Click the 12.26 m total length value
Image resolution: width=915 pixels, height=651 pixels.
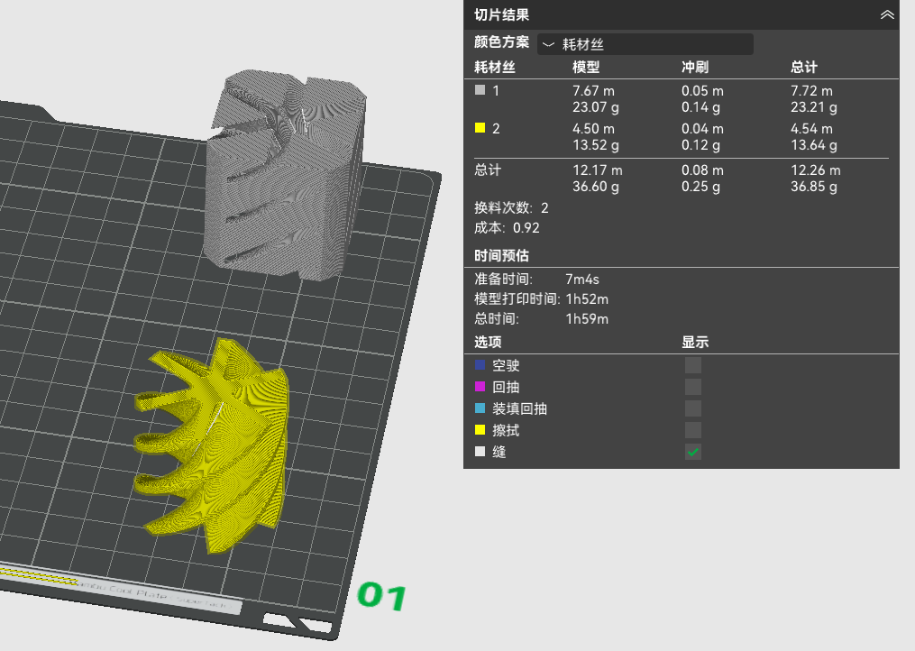pyautogui.click(x=816, y=170)
